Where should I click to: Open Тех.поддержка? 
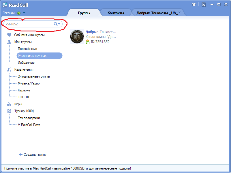click(x=29, y=118)
